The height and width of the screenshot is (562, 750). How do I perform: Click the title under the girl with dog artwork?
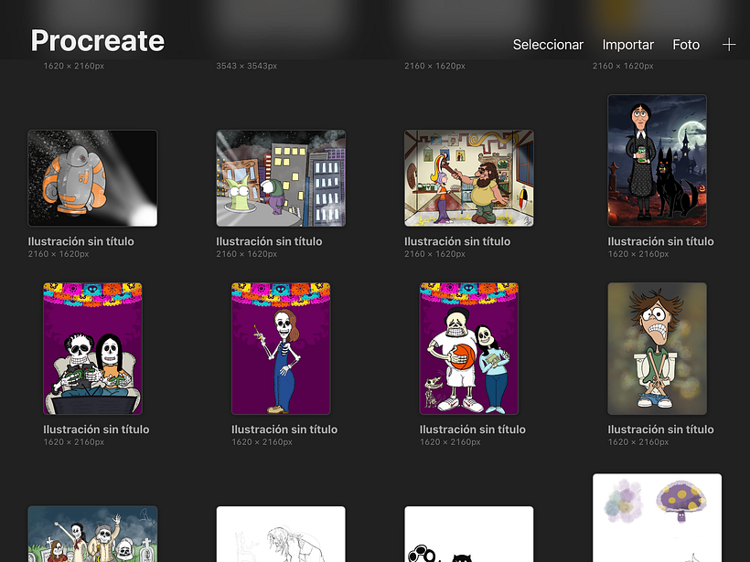[660, 241]
